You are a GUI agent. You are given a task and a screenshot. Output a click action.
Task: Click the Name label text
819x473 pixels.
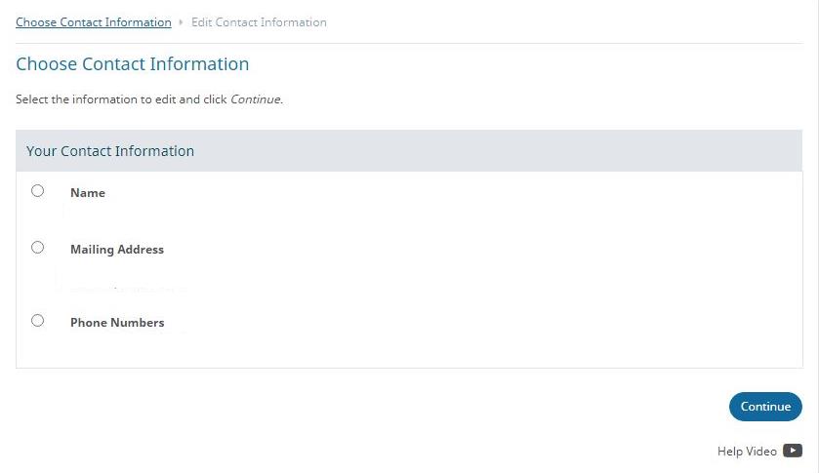[x=88, y=193]
